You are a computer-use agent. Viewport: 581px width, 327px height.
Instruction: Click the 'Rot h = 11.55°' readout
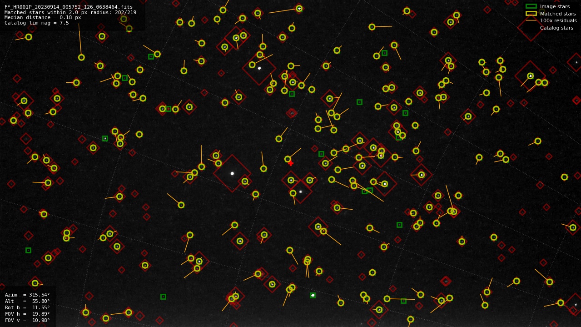(x=27, y=307)
